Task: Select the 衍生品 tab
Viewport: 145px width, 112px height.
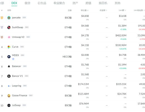Action: pos(42,3)
